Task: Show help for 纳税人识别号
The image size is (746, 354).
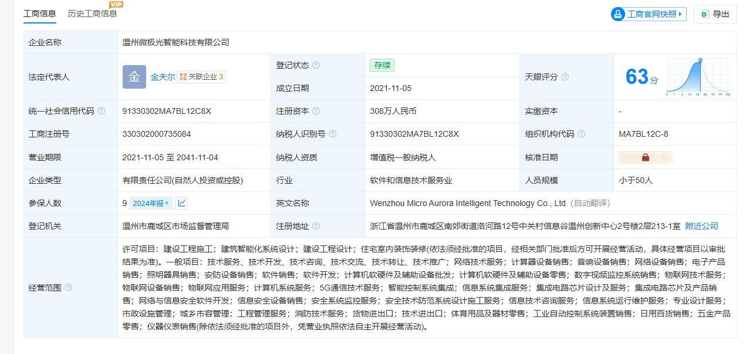Action: [x=333, y=134]
